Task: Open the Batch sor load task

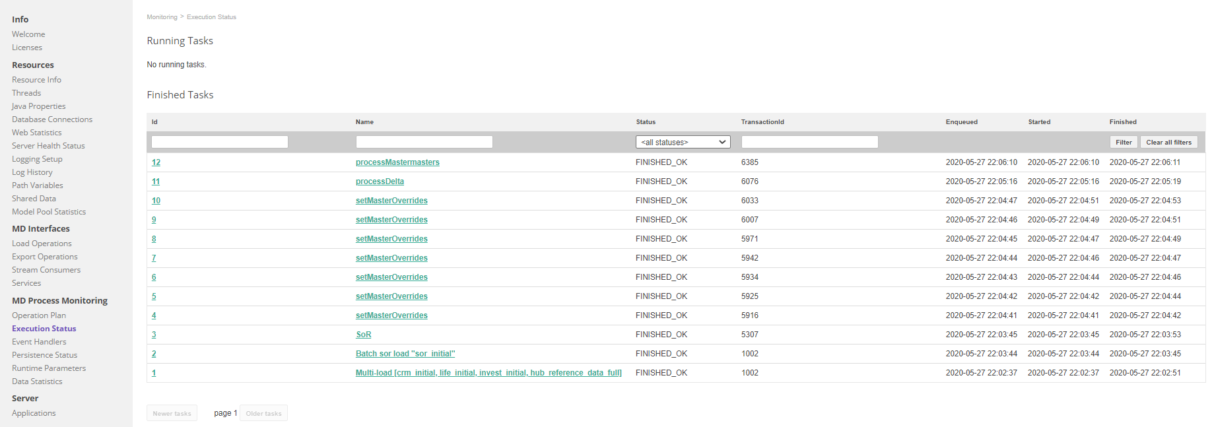Action: click(405, 354)
